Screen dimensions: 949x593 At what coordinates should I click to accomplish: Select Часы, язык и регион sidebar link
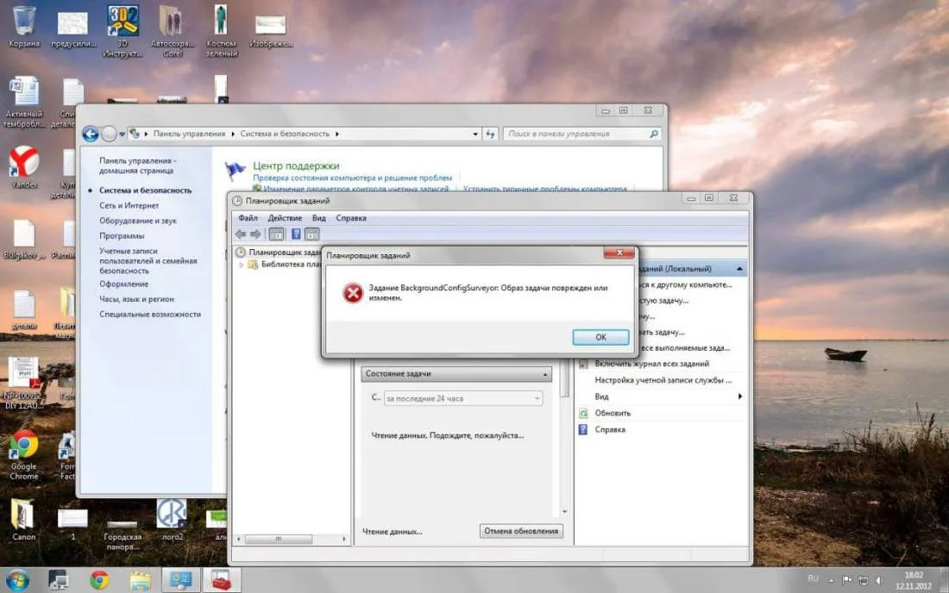pyautogui.click(x=136, y=298)
